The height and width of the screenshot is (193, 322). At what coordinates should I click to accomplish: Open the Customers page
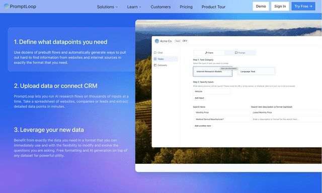coord(160,7)
